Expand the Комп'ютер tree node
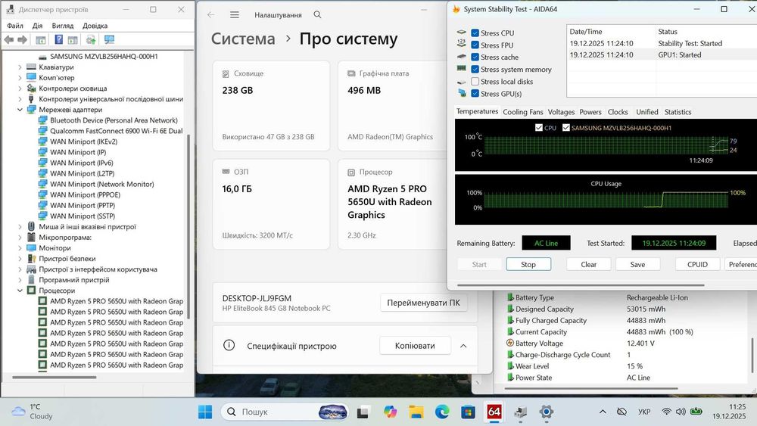Screen dimensions: 757x426 [20, 78]
